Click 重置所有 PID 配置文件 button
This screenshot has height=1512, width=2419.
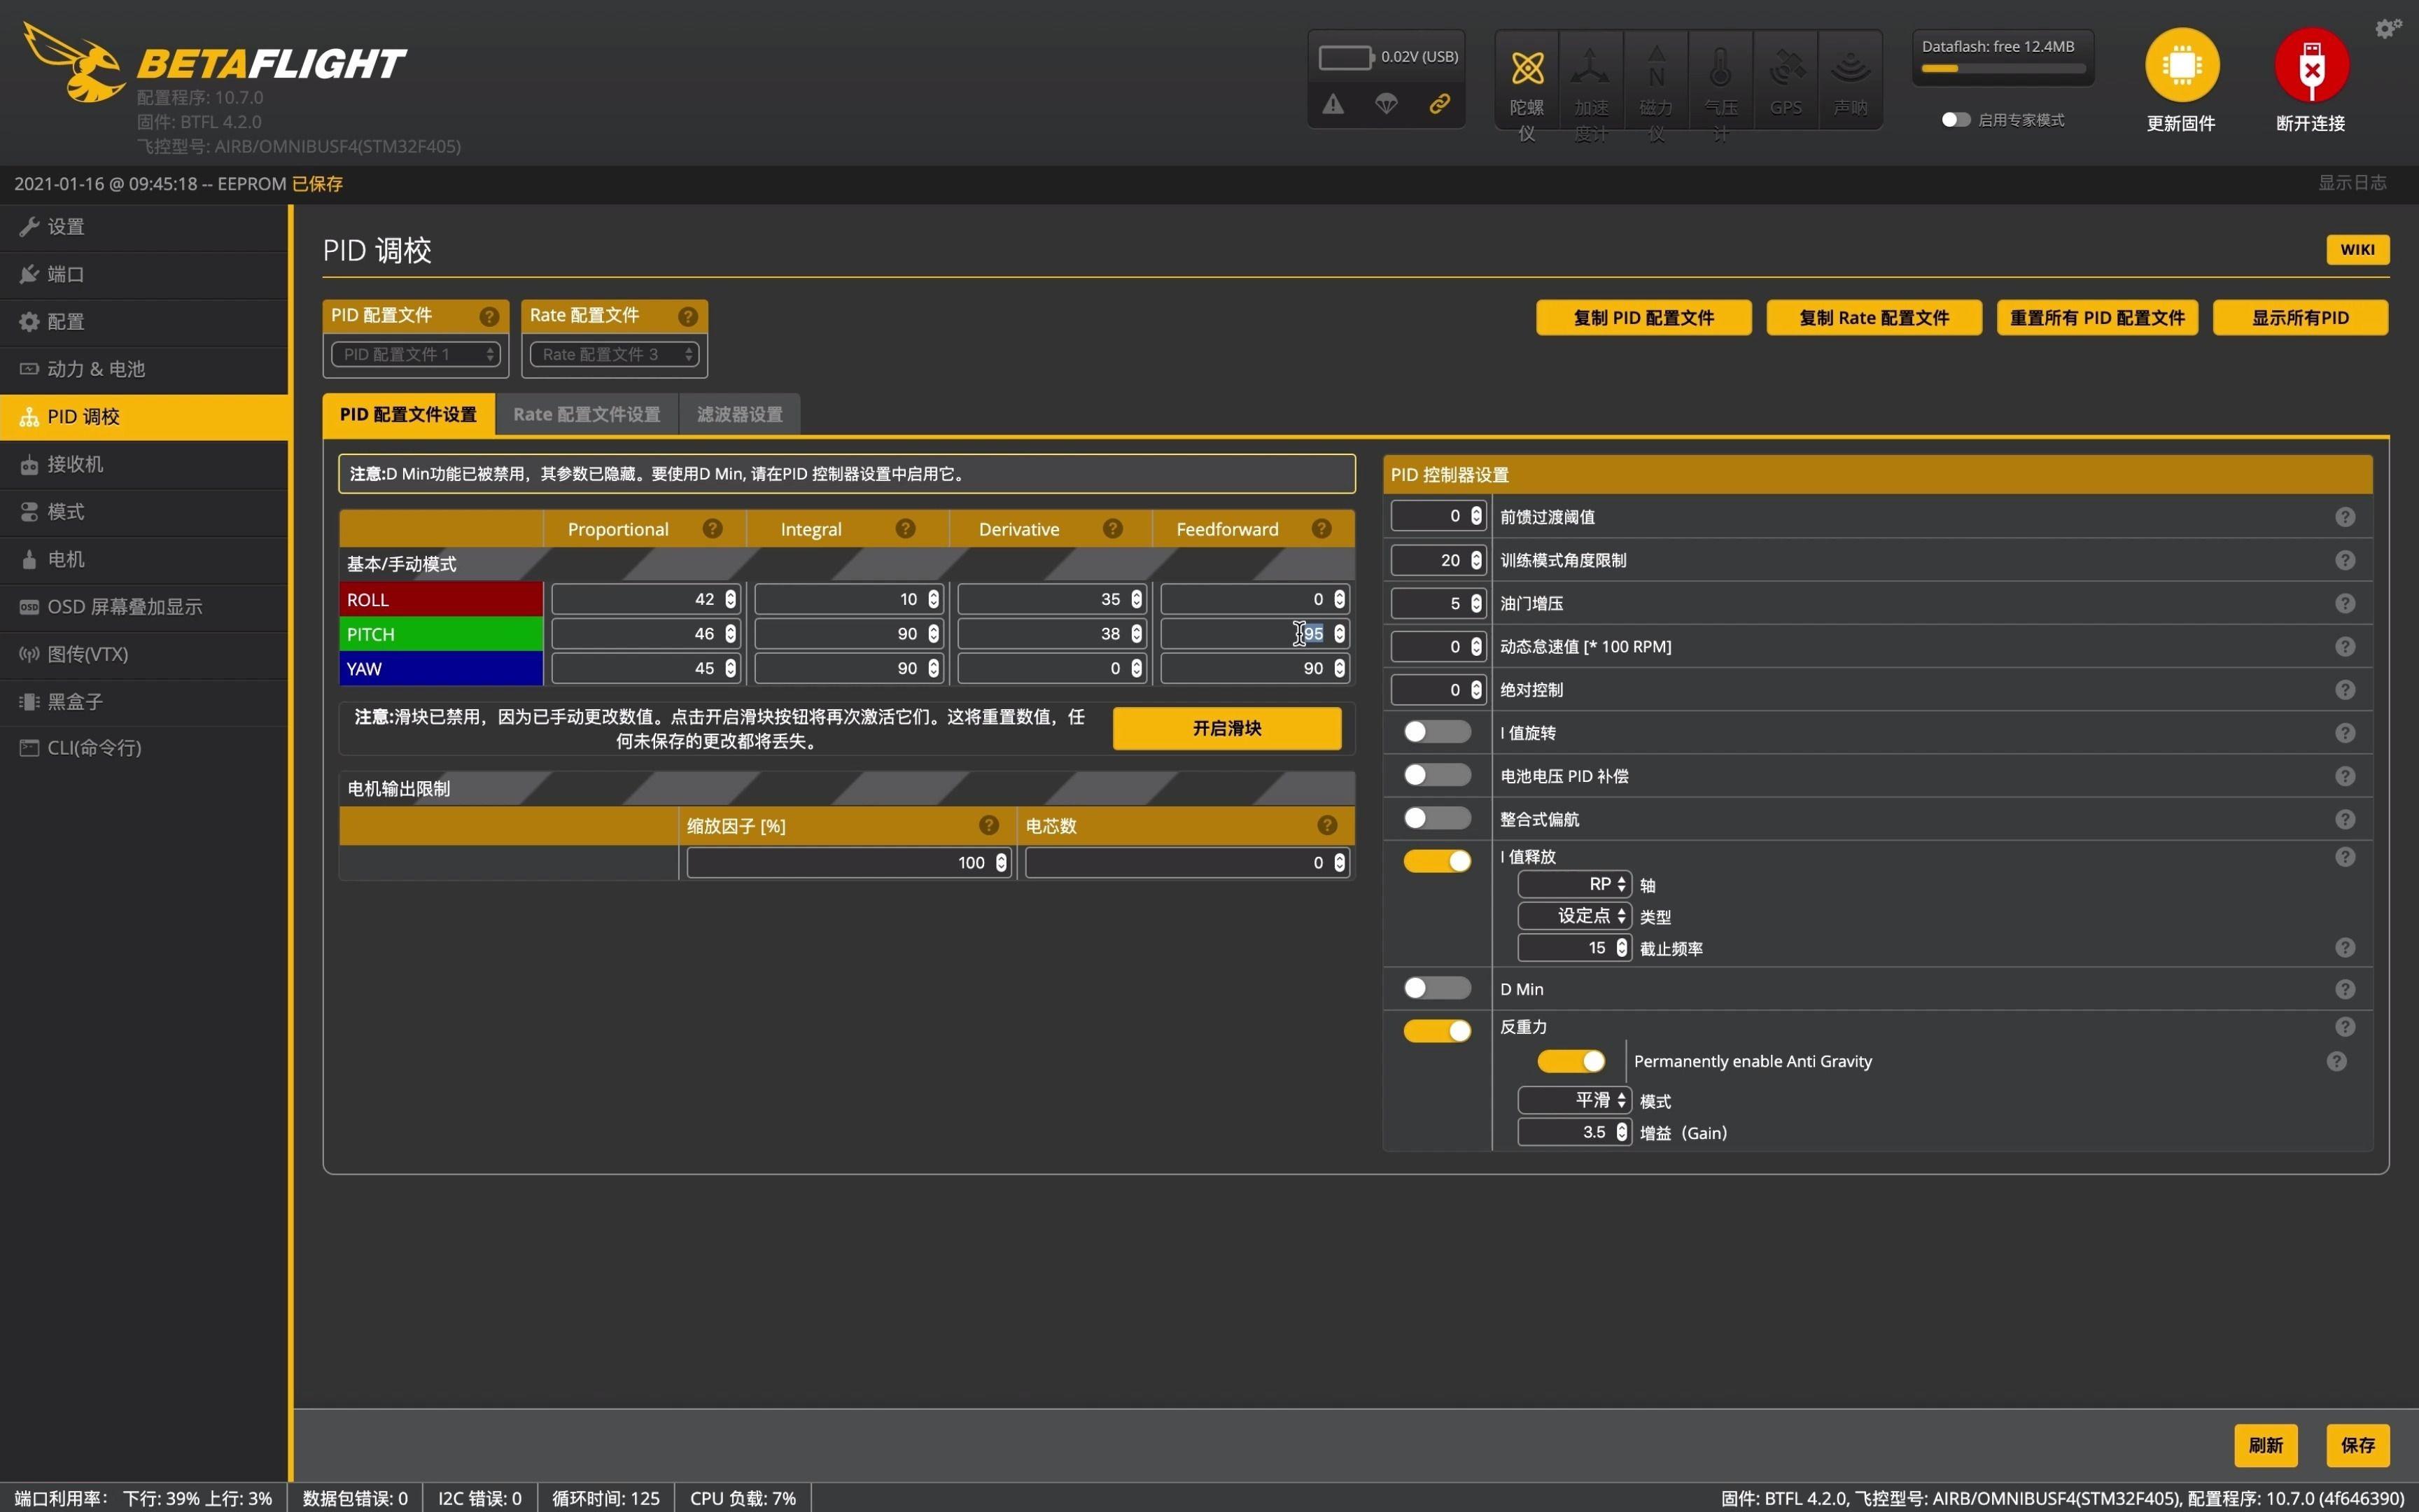point(2097,317)
